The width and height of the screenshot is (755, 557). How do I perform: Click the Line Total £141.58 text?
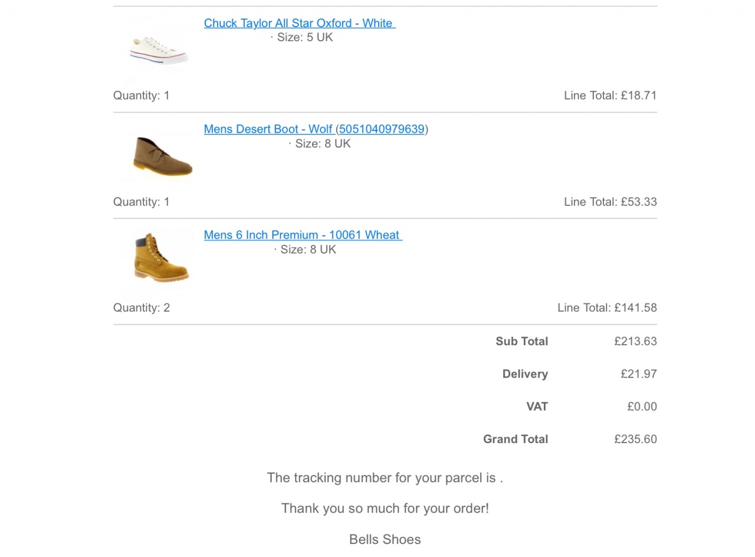pyautogui.click(x=606, y=308)
